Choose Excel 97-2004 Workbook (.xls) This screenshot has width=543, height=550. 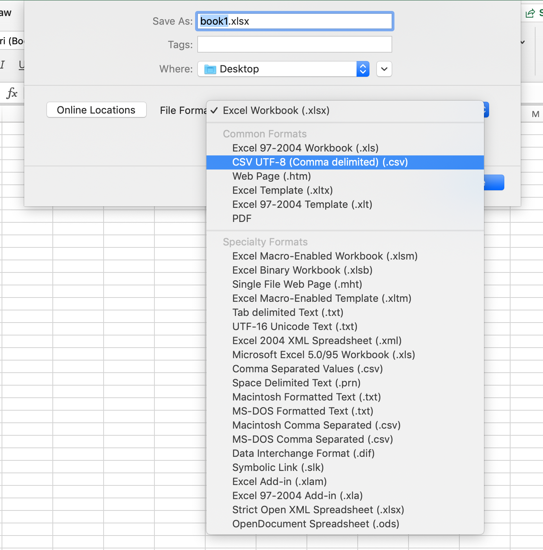[x=345, y=148]
